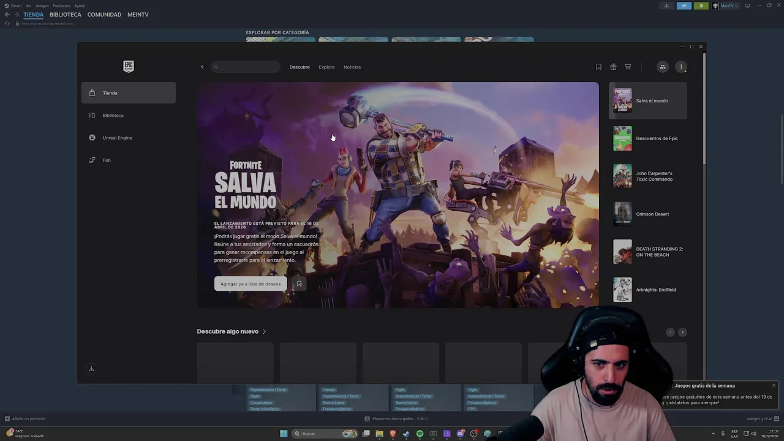Viewport: 784px width, 441px height.
Task: Click the Unreal Engine logo icon
Action: click(92, 138)
